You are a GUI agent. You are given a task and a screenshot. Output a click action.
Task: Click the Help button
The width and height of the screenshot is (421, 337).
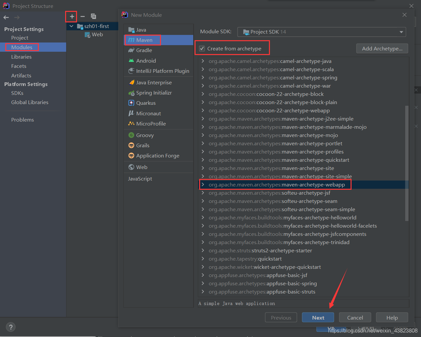tap(392, 318)
